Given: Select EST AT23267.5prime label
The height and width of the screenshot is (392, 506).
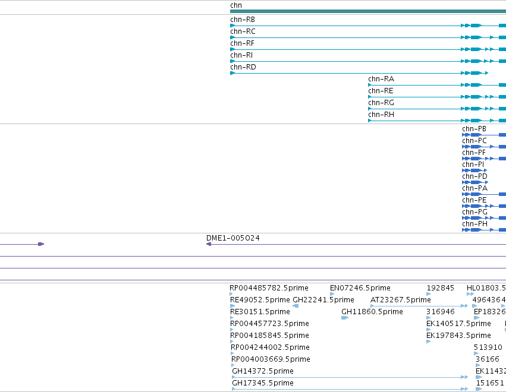Looking at the screenshot, I should (x=401, y=300).
